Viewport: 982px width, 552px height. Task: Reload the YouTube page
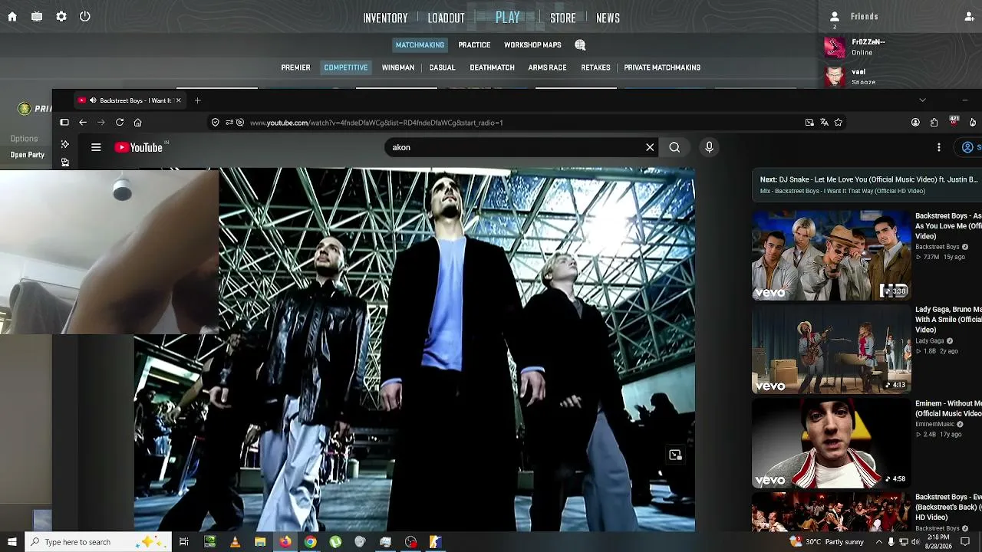(x=120, y=123)
